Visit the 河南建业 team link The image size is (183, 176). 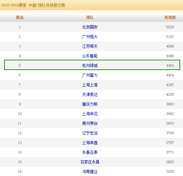pyautogui.click(x=90, y=172)
